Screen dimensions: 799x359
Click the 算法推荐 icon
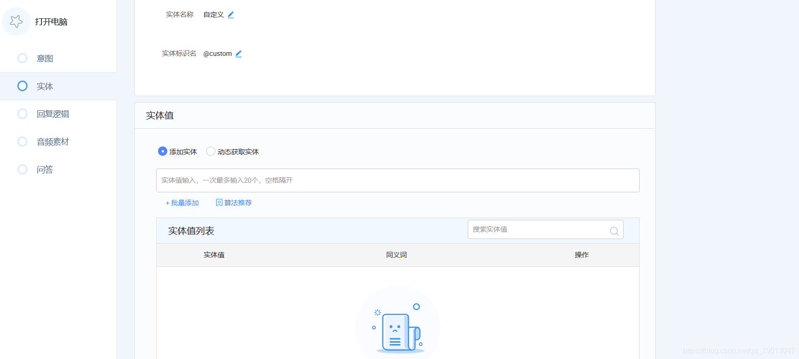[x=219, y=202]
